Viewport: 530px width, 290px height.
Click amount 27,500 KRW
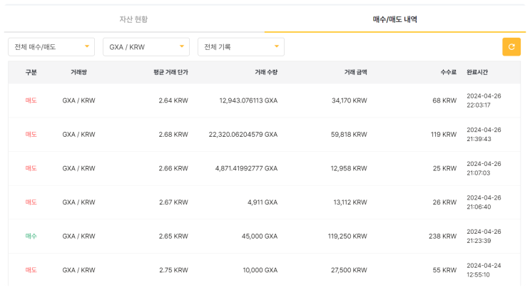click(x=349, y=270)
